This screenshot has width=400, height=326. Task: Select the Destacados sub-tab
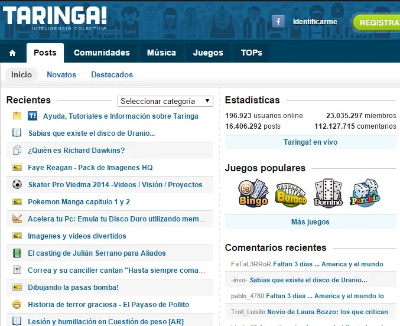tap(112, 75)
